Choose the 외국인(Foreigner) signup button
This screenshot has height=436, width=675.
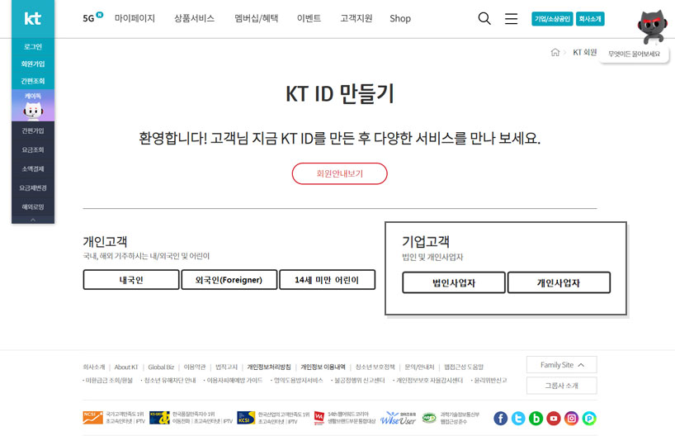pos(229,280)
